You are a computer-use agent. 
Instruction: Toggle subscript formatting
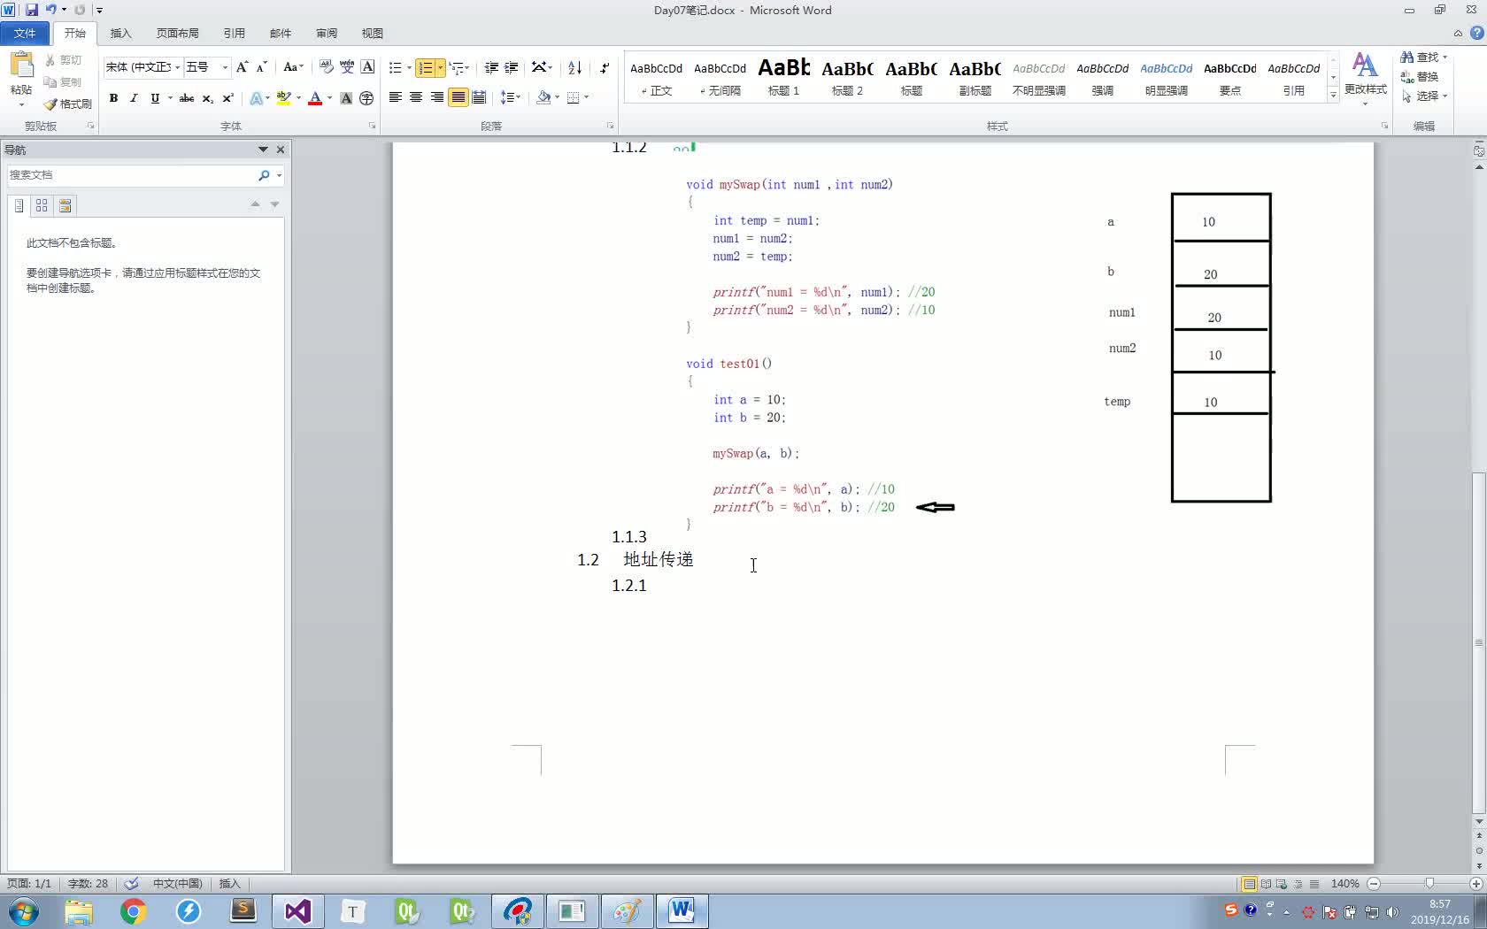[x=207, y=98]
